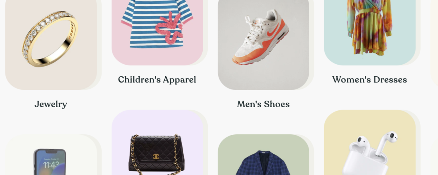
Task: Open the orange Nike sneaker tile
Action: coord(264,45)
